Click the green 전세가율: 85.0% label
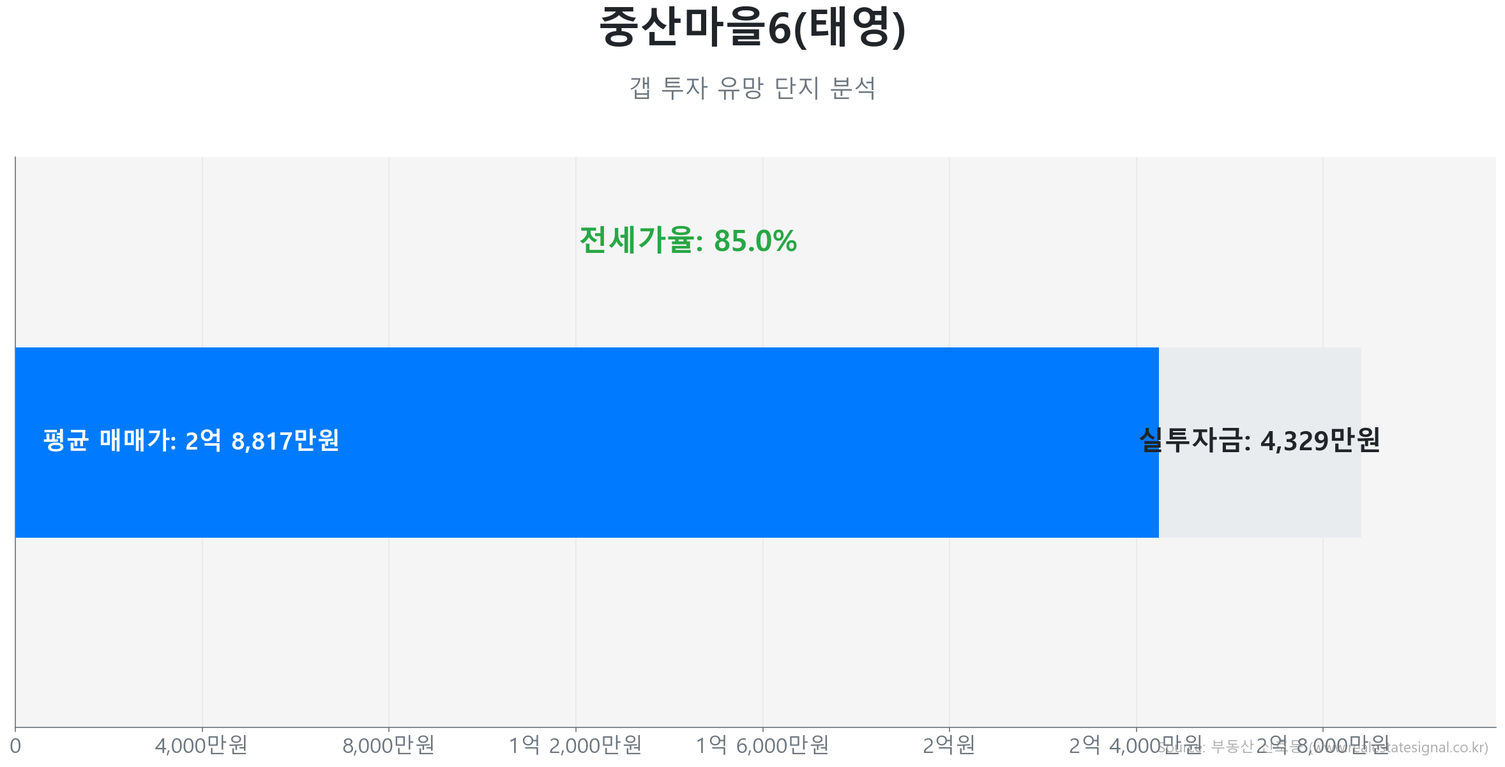The height and width of the screenshot is (767, 1505). coord(688,241)
